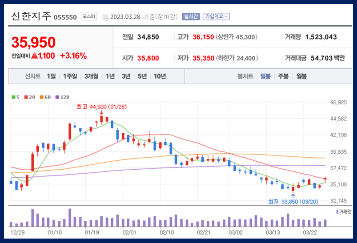
Task: Show the 3년 line chart
Action: pyautogui.click(x=126, y=76)
